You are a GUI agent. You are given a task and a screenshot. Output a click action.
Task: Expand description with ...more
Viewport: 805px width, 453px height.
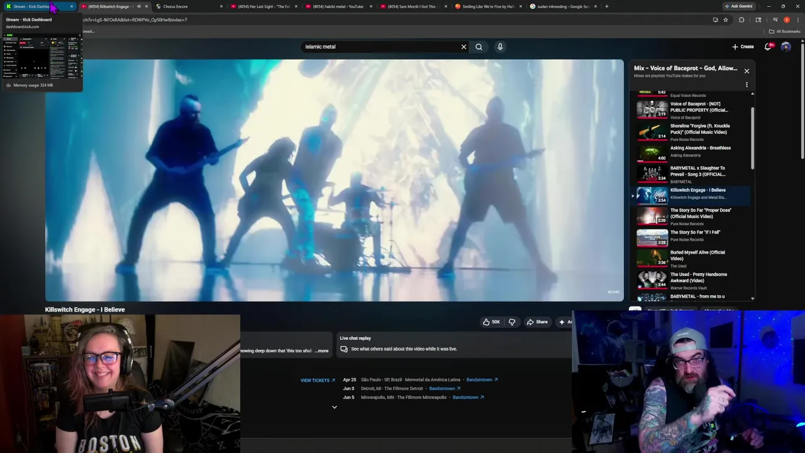pos(321,351)
